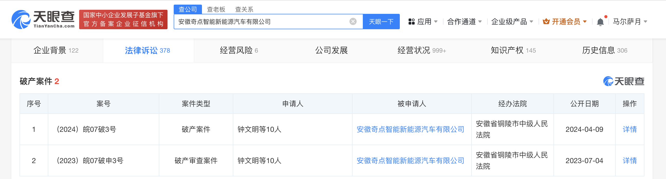The image size is (666, 179).
Task: Open 详情 for case (2024)皖07破3号
Action: click(x=630, y=130)
